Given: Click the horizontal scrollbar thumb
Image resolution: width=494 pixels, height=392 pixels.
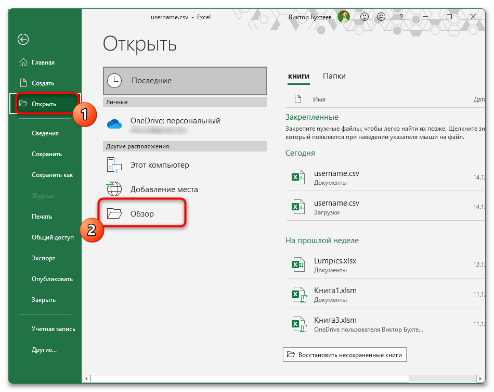Looking at the screenshot, I should click(250, 378).
